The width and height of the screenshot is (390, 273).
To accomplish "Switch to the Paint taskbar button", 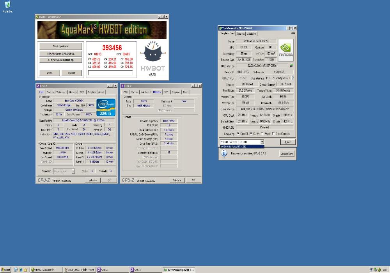I will [79, 269].
